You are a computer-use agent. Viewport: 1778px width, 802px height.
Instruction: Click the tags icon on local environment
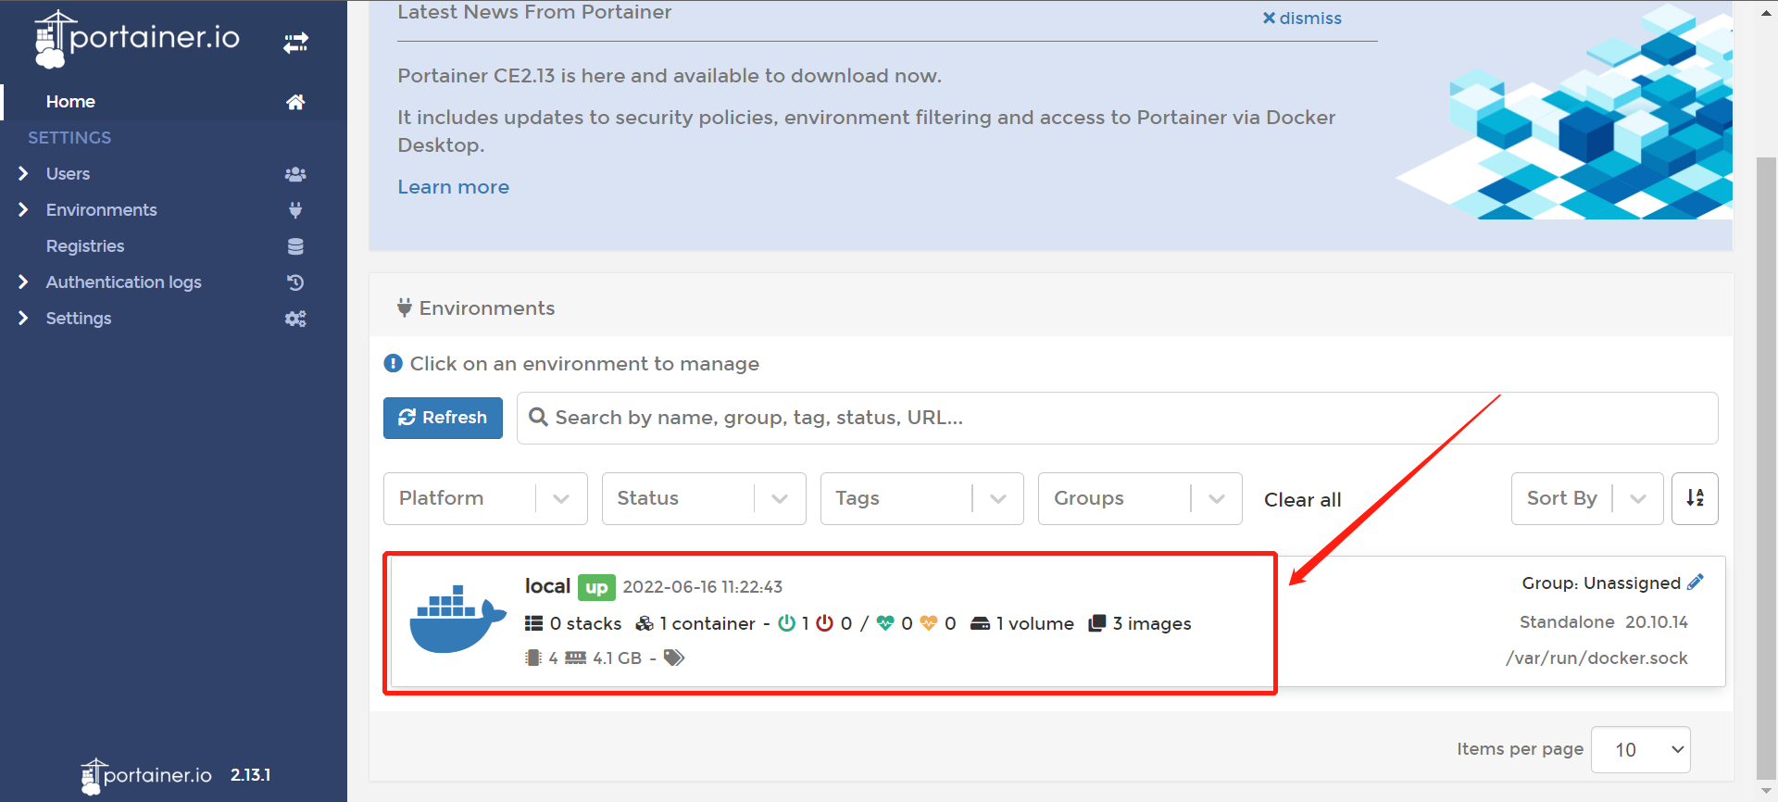[x=674, y=658]
